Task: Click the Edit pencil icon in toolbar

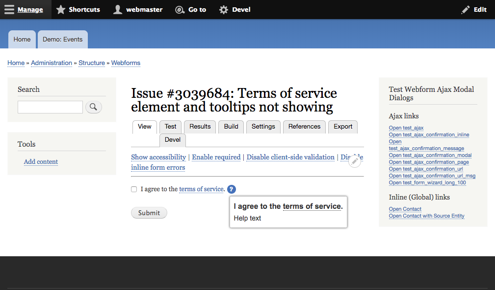Action: coord(466,10)
